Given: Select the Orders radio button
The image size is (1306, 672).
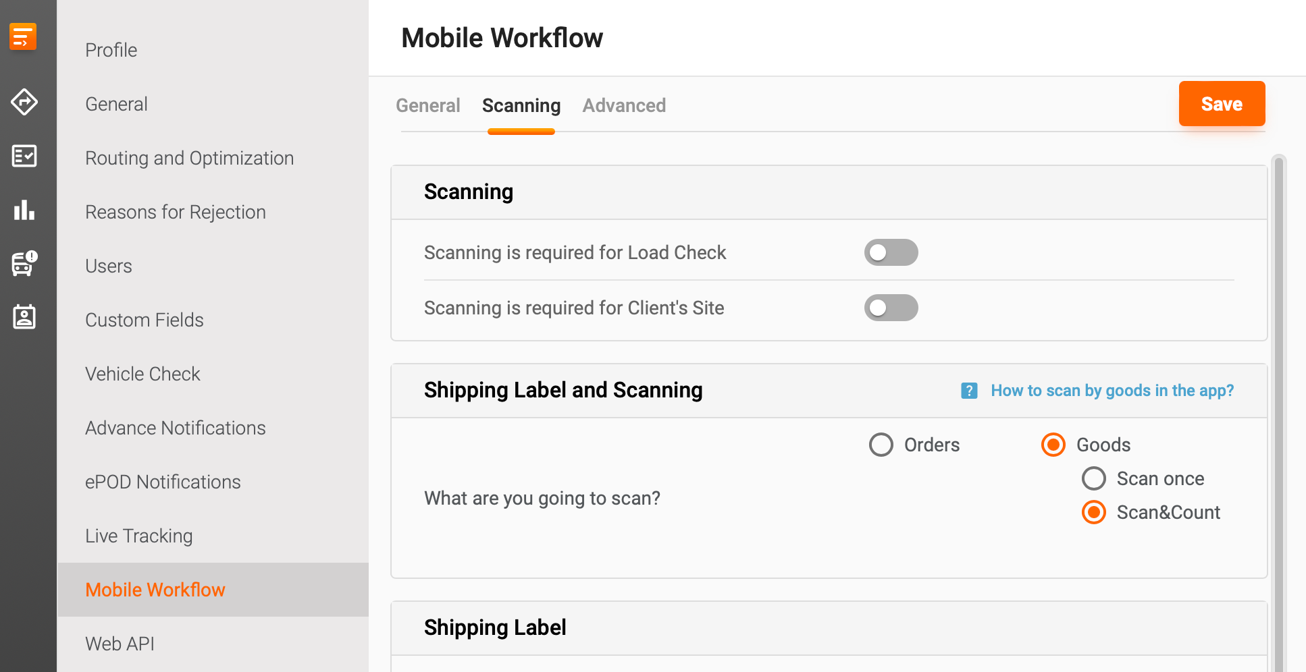Looking at the screenshot, I should point(881,445).
